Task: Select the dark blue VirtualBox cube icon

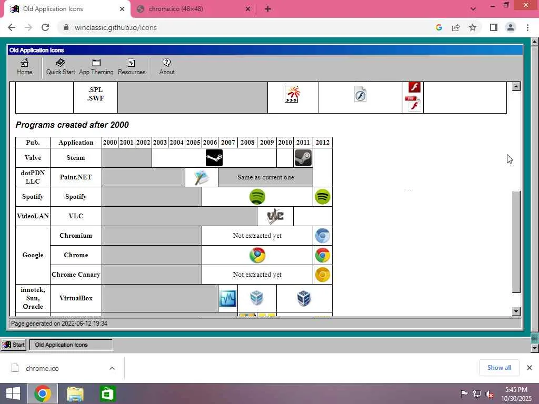Action: point(304,298)
